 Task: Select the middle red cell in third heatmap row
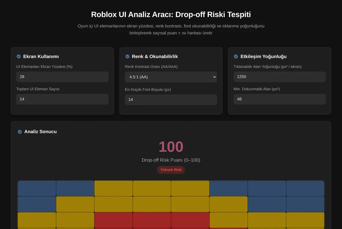[x=152, y=220]
